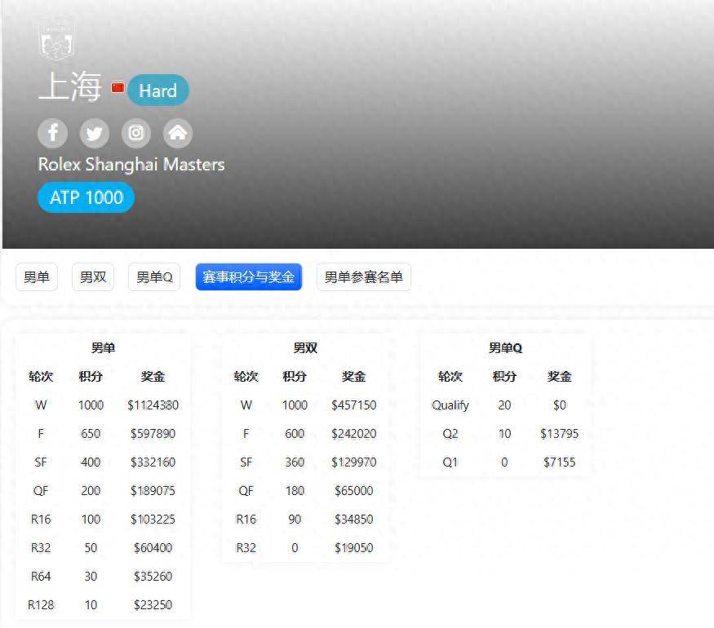Switch to the 男单 tab
The height and width of the screenshot is (628, 714).
coord(37,277)
